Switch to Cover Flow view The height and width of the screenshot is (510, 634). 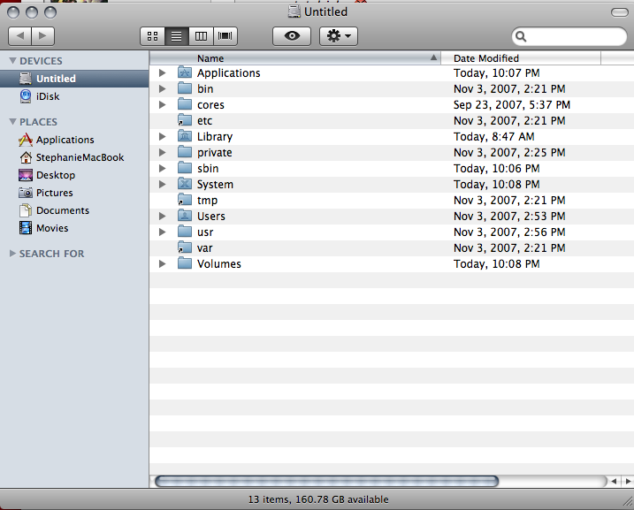[225, 36]
